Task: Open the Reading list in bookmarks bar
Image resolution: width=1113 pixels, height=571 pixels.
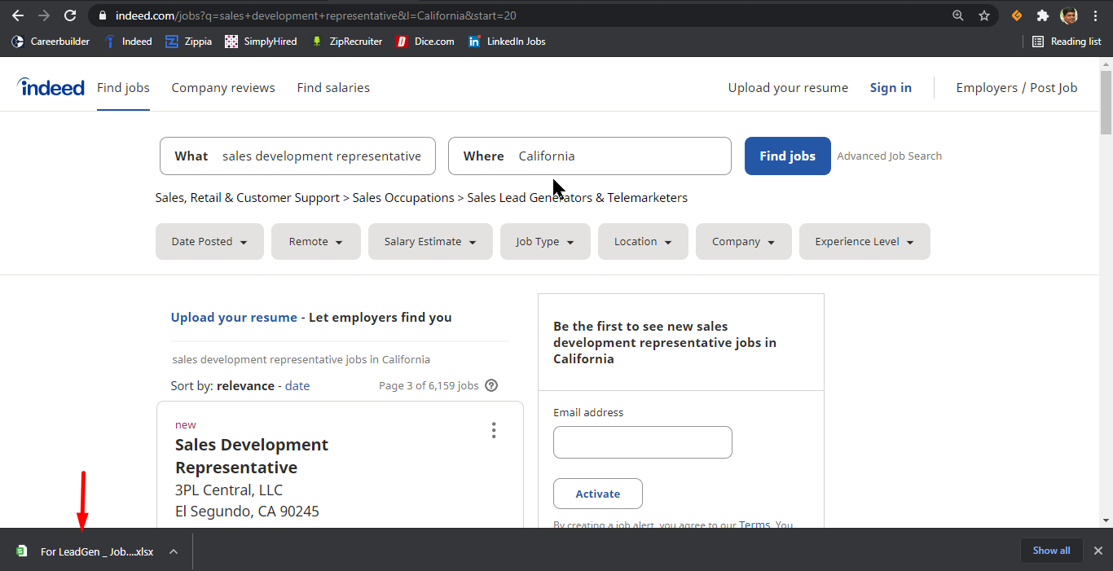Action: tap(1067, 42)
